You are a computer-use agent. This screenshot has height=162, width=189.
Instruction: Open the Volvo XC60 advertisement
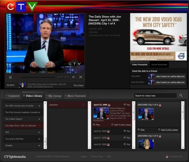(x=158, y=37)
